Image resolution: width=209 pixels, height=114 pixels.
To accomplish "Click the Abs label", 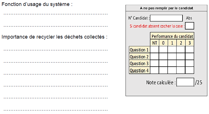I will [189, 18].
